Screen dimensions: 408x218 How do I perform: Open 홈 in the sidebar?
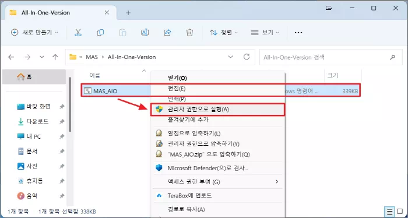point(34,77)
